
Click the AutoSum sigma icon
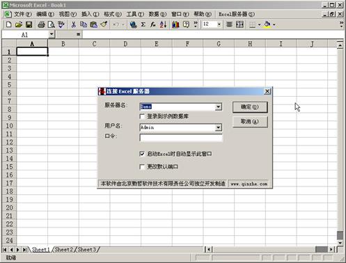coord(143,24)
